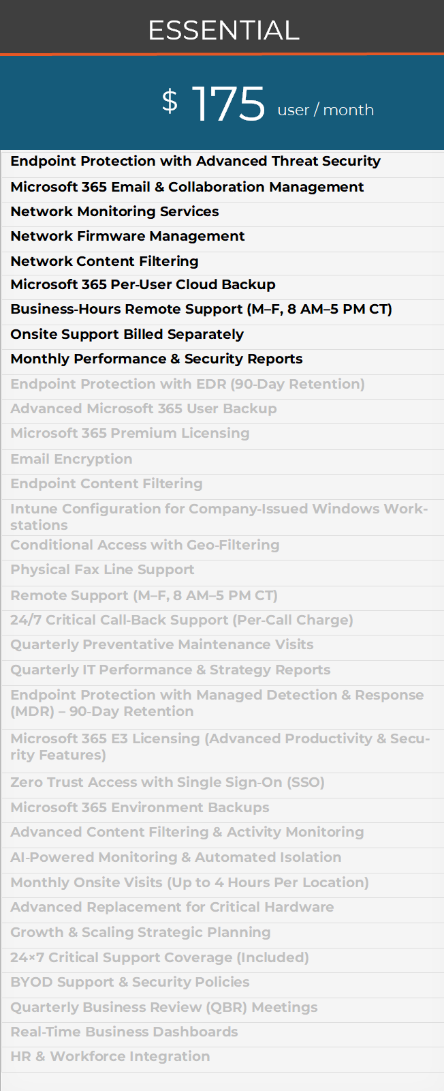Click greyed Email Encryption feature
This screenshot has height=1091, width=444.
point(72,459)
